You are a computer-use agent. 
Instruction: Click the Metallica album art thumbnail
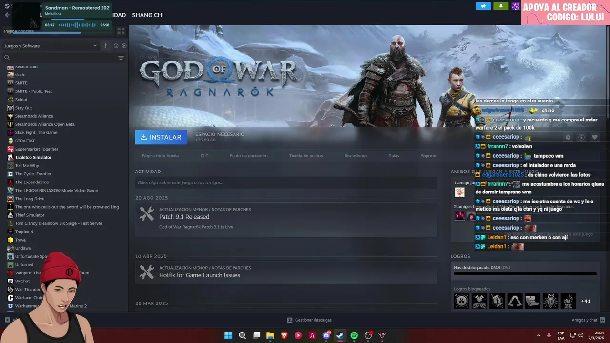[26, 17]
